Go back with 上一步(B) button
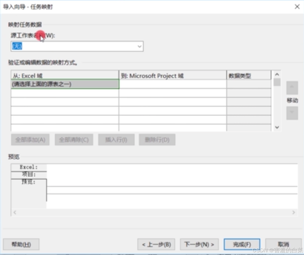304x255 pixels. tap(156, 244)
